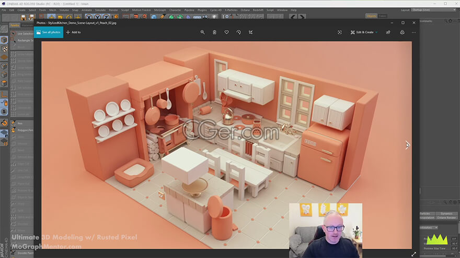460x258 pixels.
Task: Toggle the Viewport Solo S icon
Action: [4, 112]
